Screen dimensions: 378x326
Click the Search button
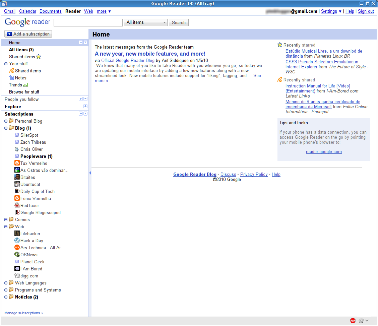pos(179,22)
